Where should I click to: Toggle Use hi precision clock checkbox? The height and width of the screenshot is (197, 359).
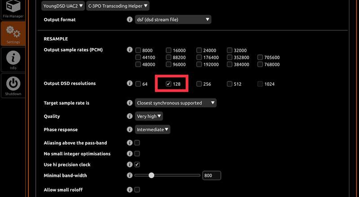click(137, 165)
